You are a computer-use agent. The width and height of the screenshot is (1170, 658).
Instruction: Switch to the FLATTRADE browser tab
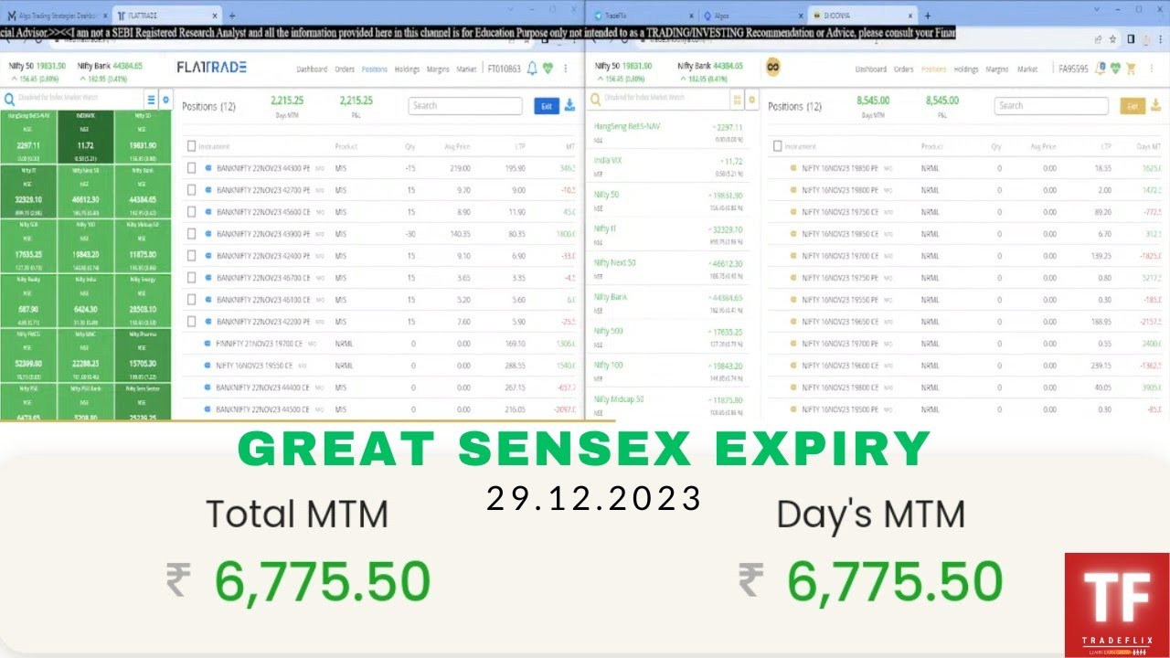click(167, 16)
